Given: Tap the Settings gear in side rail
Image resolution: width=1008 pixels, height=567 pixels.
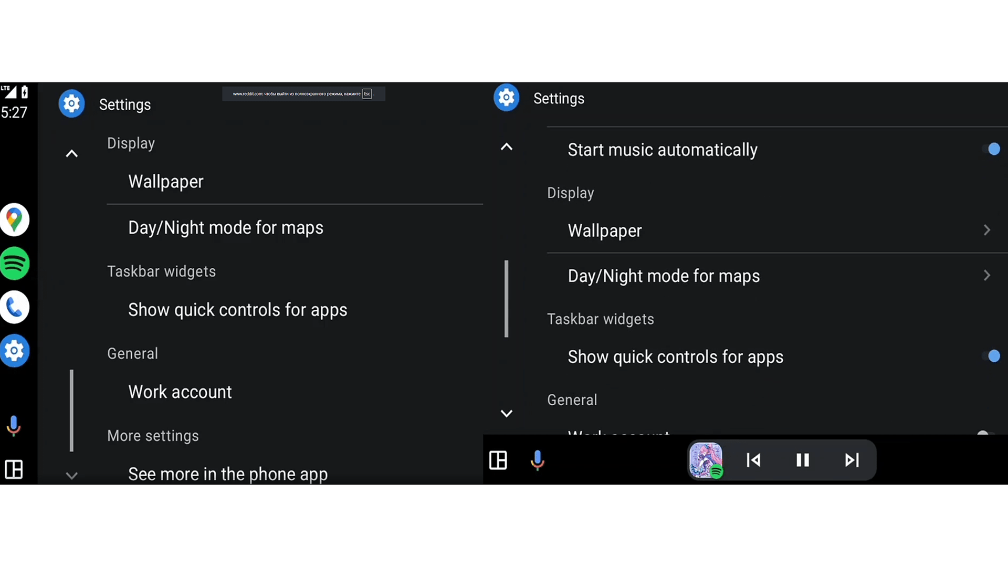Looking at the screenshot, I should point(14,351).
